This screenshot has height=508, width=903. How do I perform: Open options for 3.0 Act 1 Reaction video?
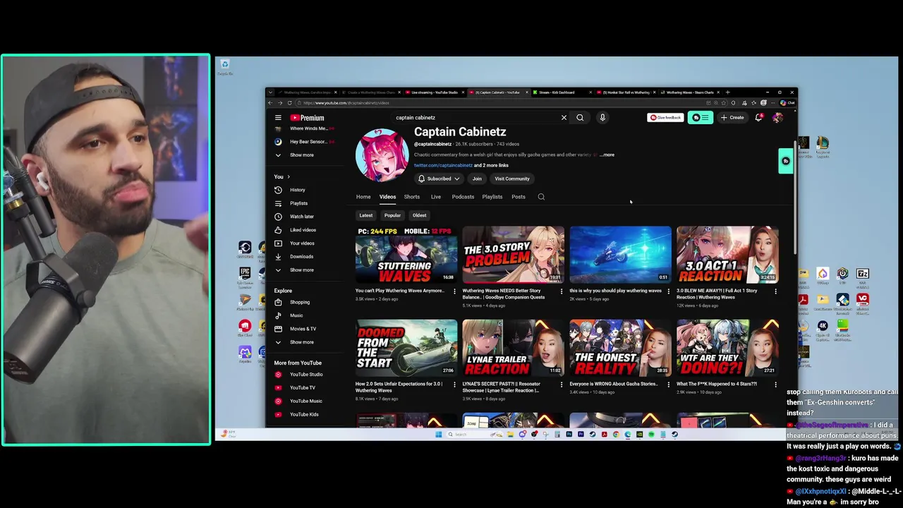775,291
